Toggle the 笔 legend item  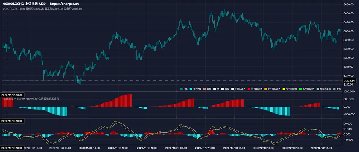tap(217, 89)
